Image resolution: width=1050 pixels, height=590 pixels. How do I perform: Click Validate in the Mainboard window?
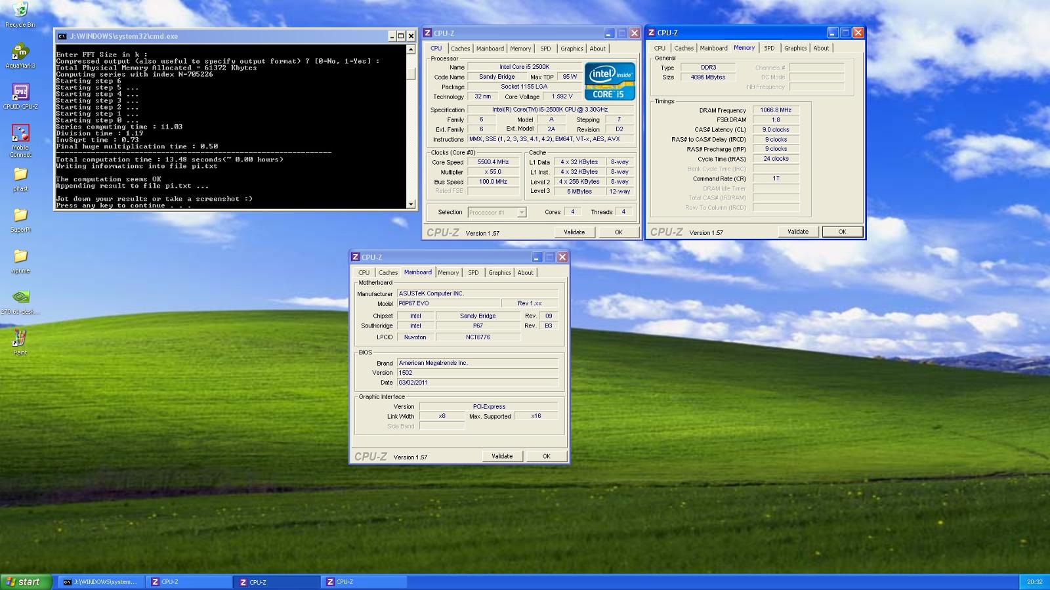click(502, 456)
